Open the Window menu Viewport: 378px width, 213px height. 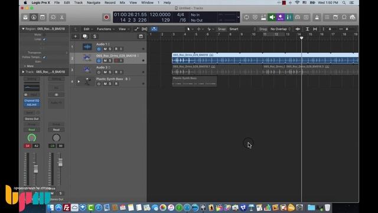point(147,2)
